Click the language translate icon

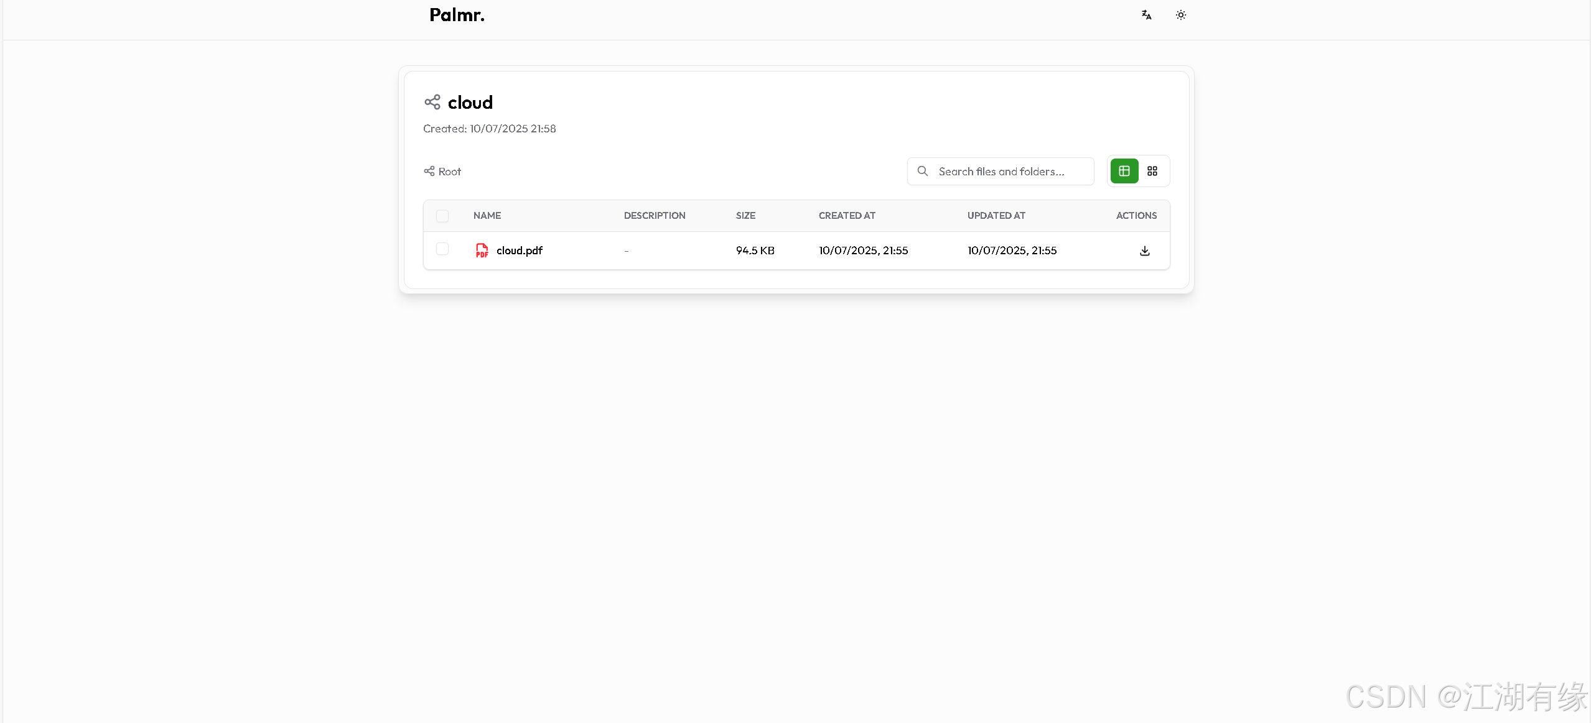tap(1146, 15)
